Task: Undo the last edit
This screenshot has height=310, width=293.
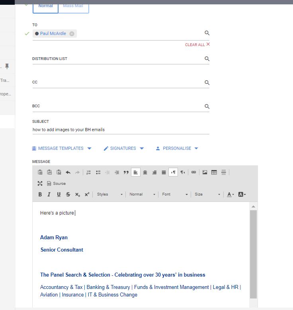Action: [x=68, y=172]
